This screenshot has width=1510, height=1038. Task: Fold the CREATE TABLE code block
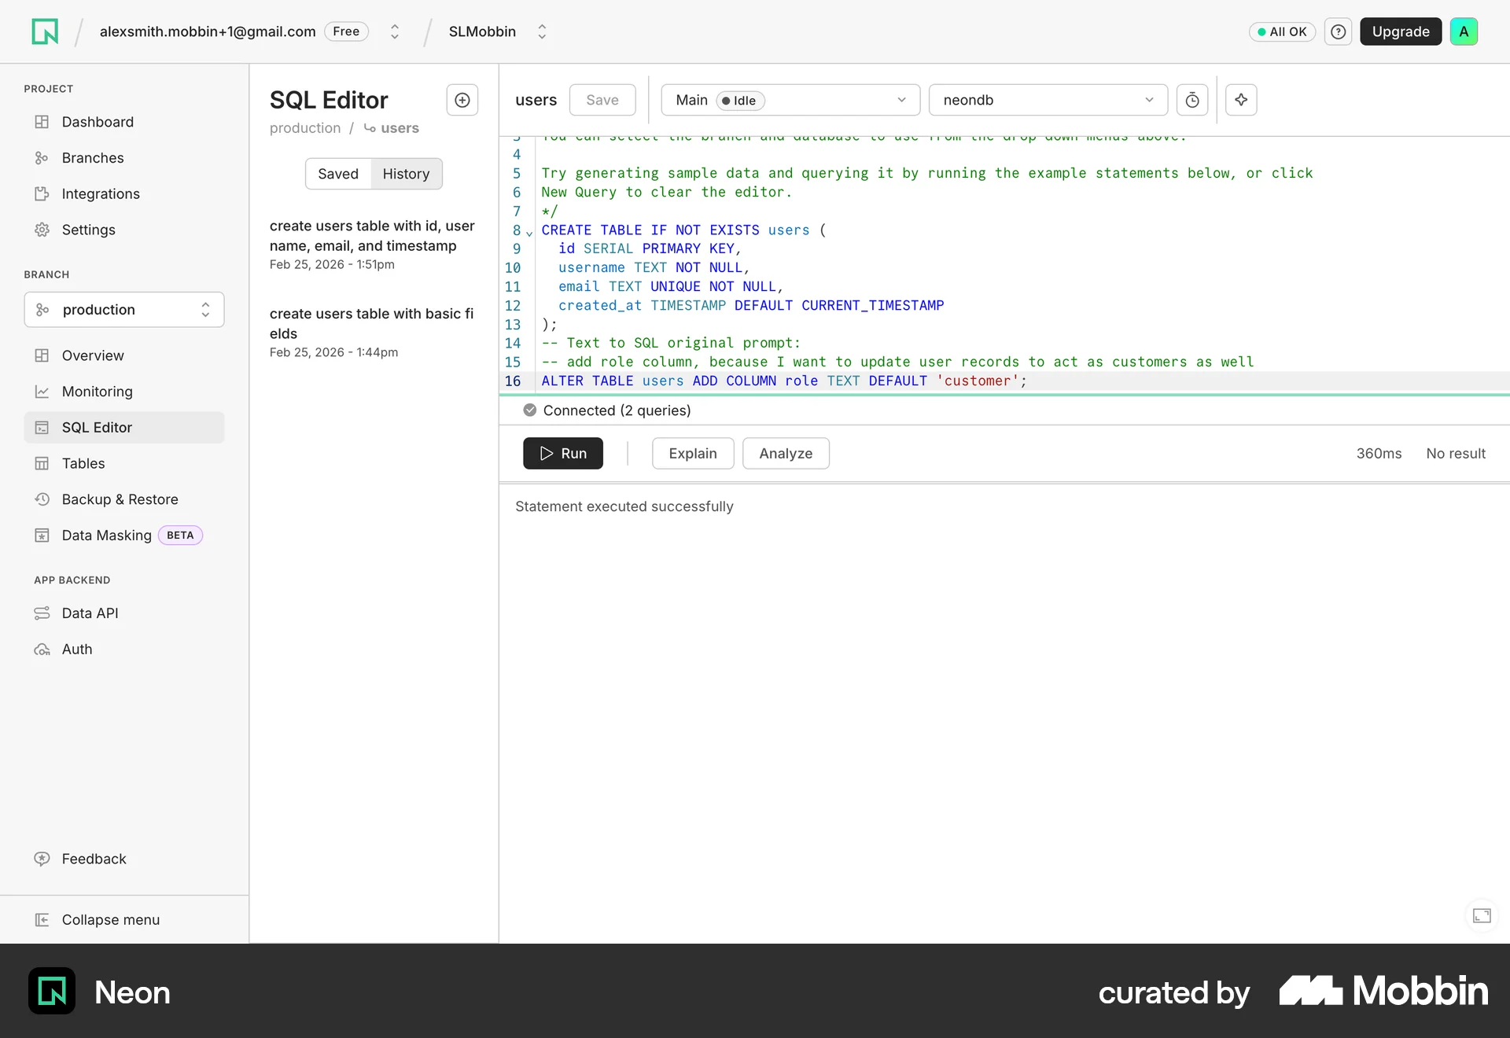pyautogui.click(x=529, y=233)
